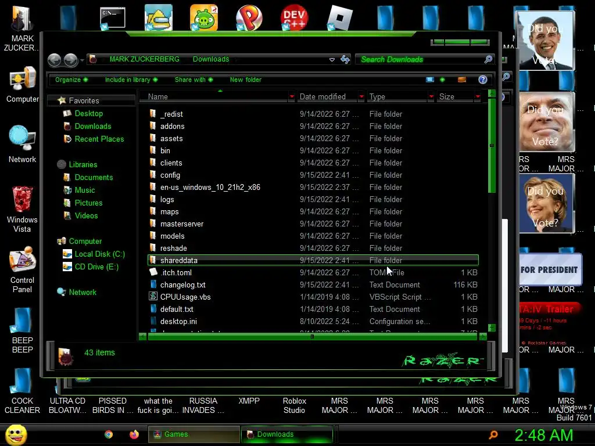Click the Obama Did you Vote thumbnail
The width and height of the screenshot is (595, 446).
(546, 41)
